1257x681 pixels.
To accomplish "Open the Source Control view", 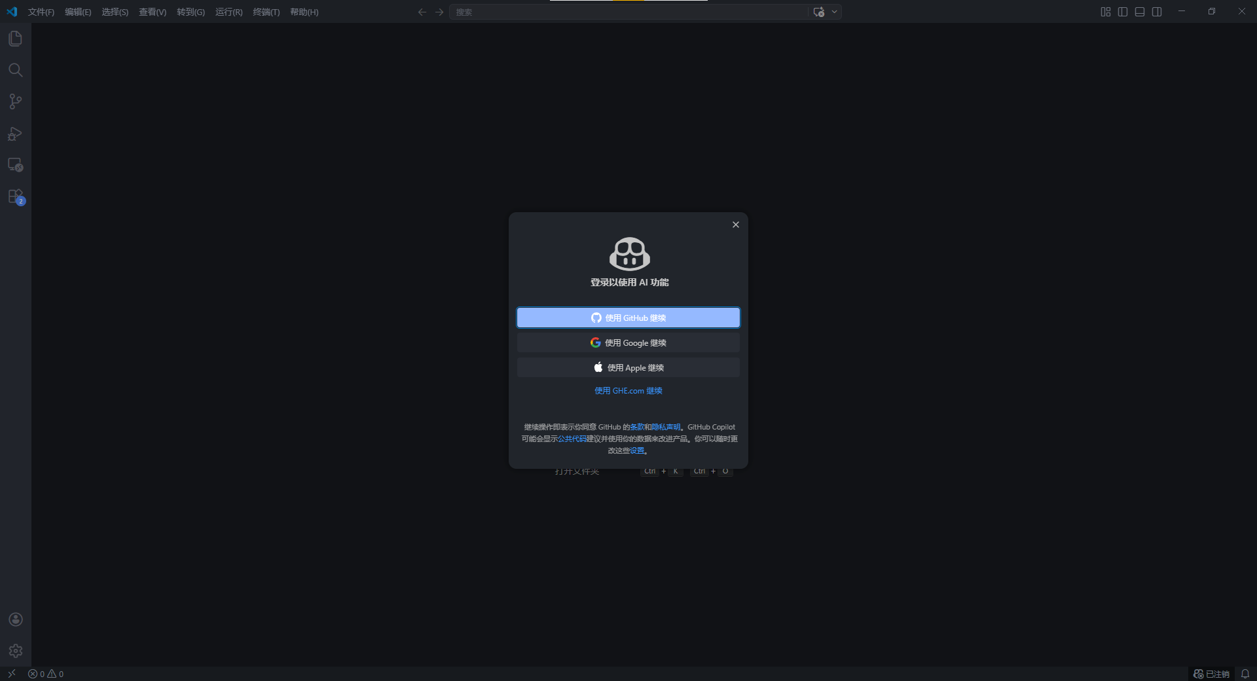I will [x=16, y=101].
